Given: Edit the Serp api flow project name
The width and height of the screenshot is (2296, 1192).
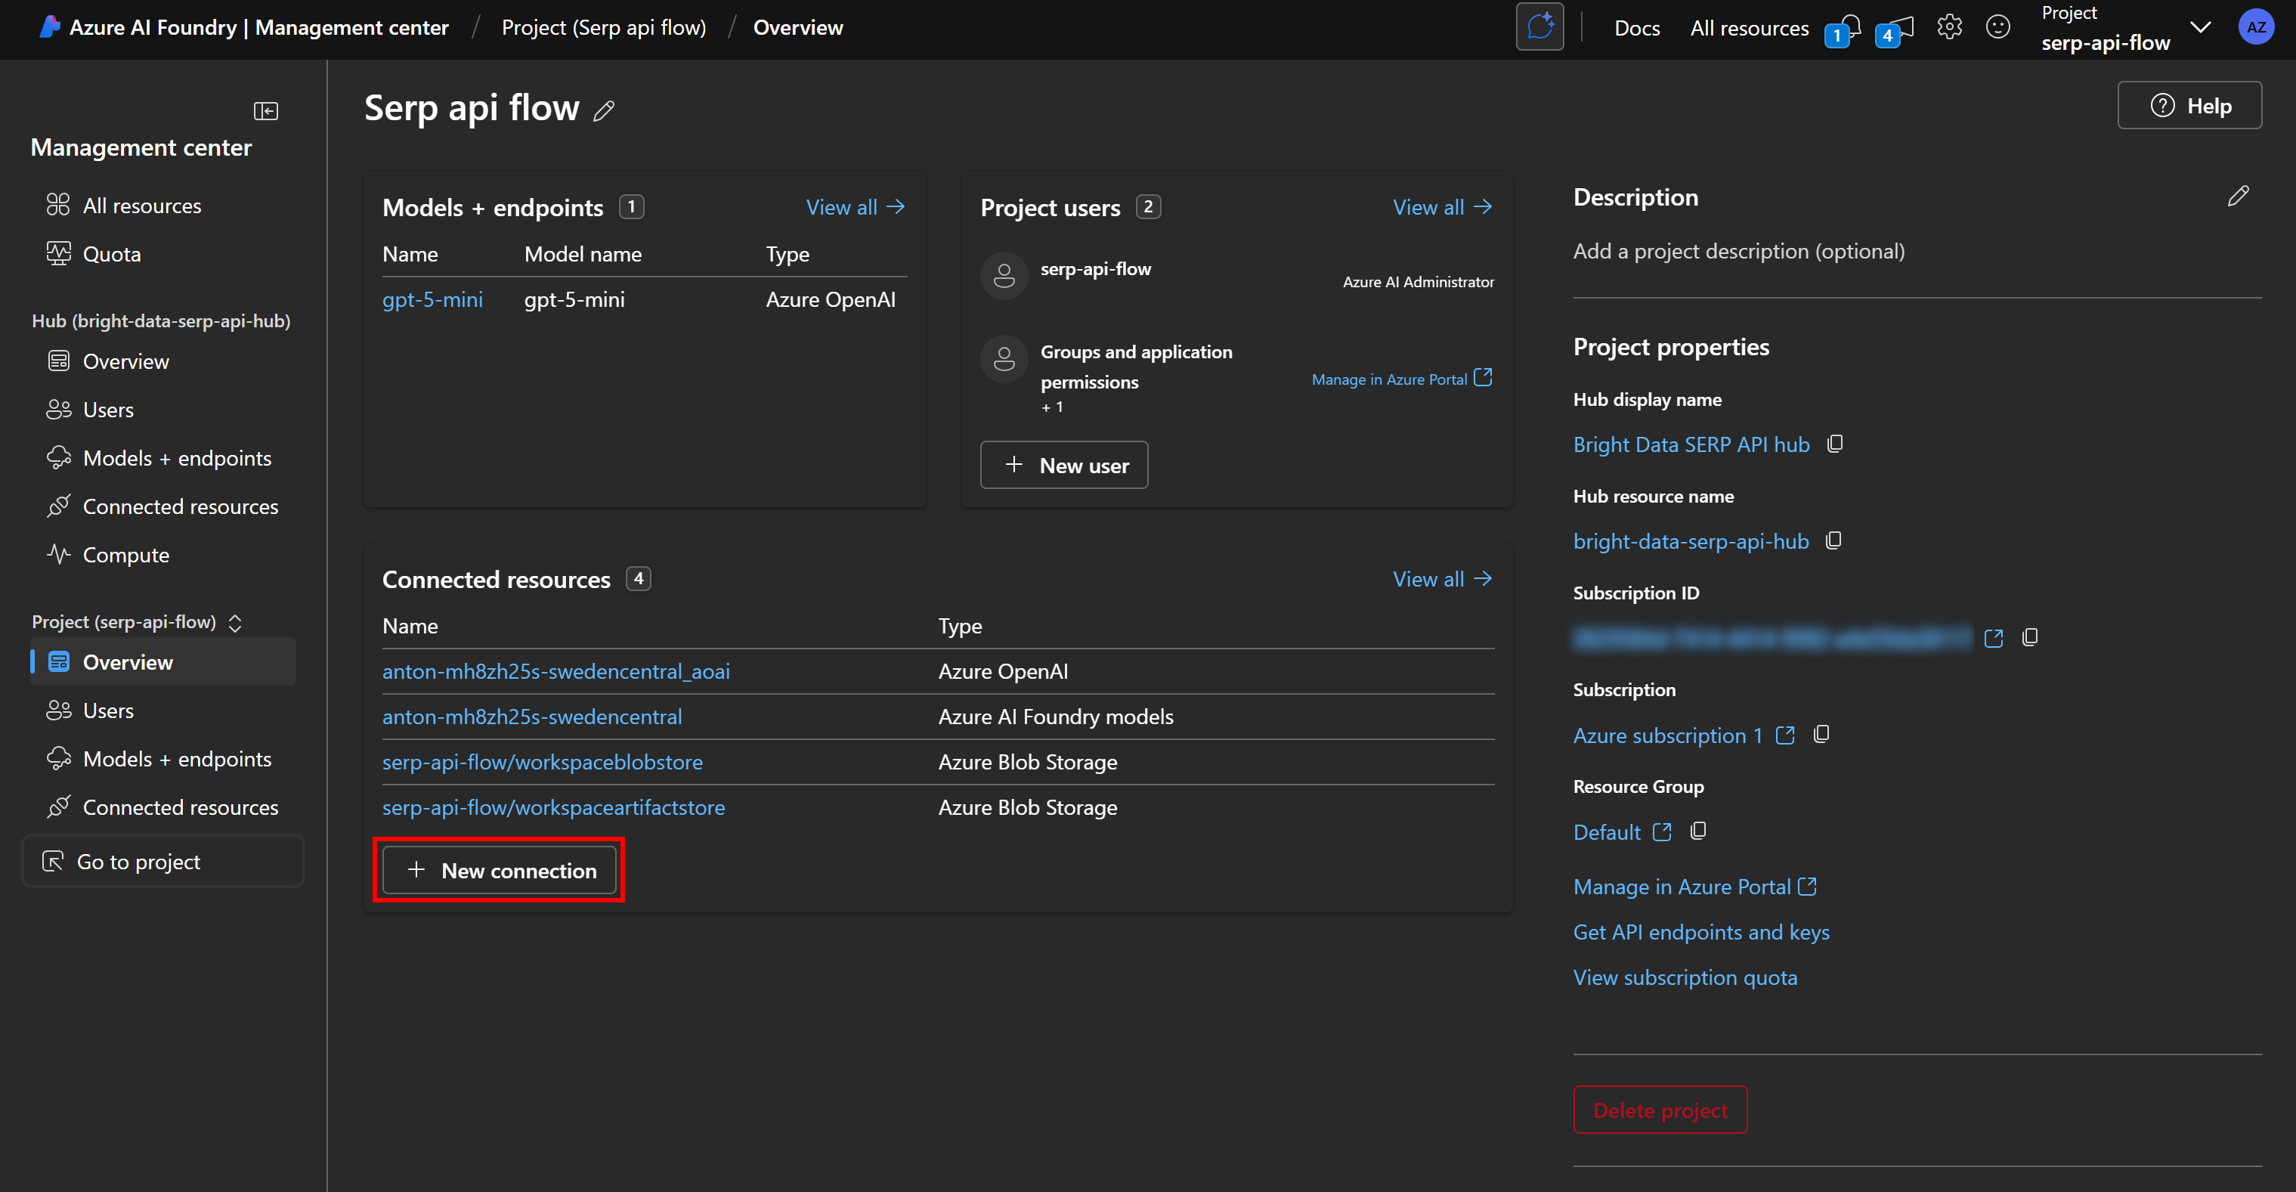Looking at the screenshot, I should tap(605, 110).
